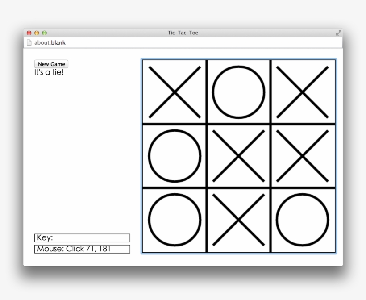The height and width of the screenshot is (300, 366).
Task: Click the window resize arrow icon
Action: click(338, 32)
